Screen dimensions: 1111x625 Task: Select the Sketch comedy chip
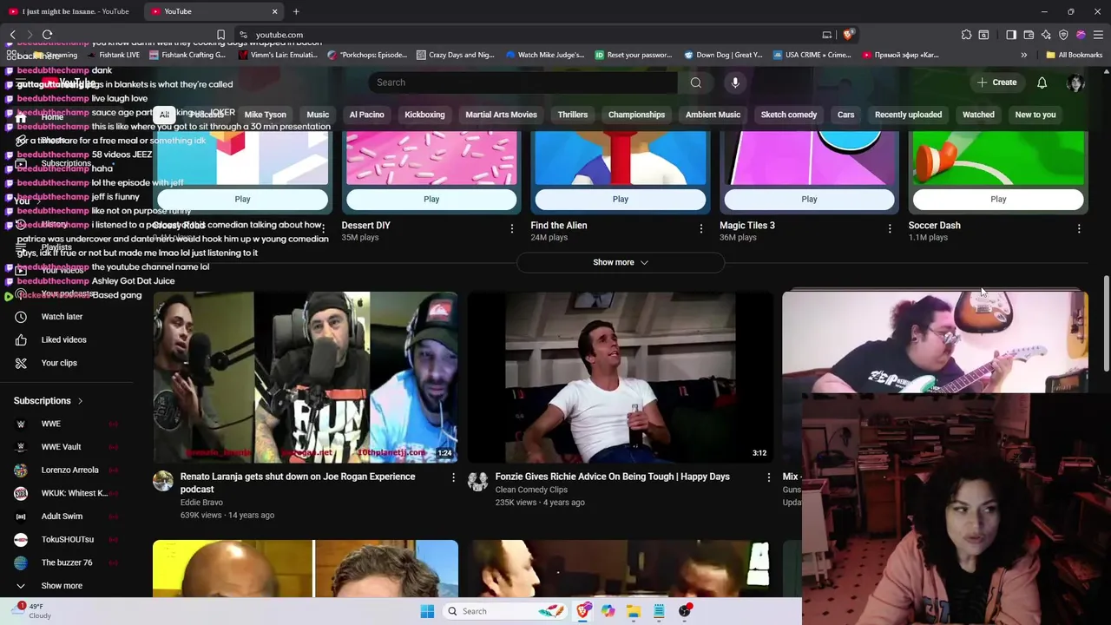tap(789, 115)
